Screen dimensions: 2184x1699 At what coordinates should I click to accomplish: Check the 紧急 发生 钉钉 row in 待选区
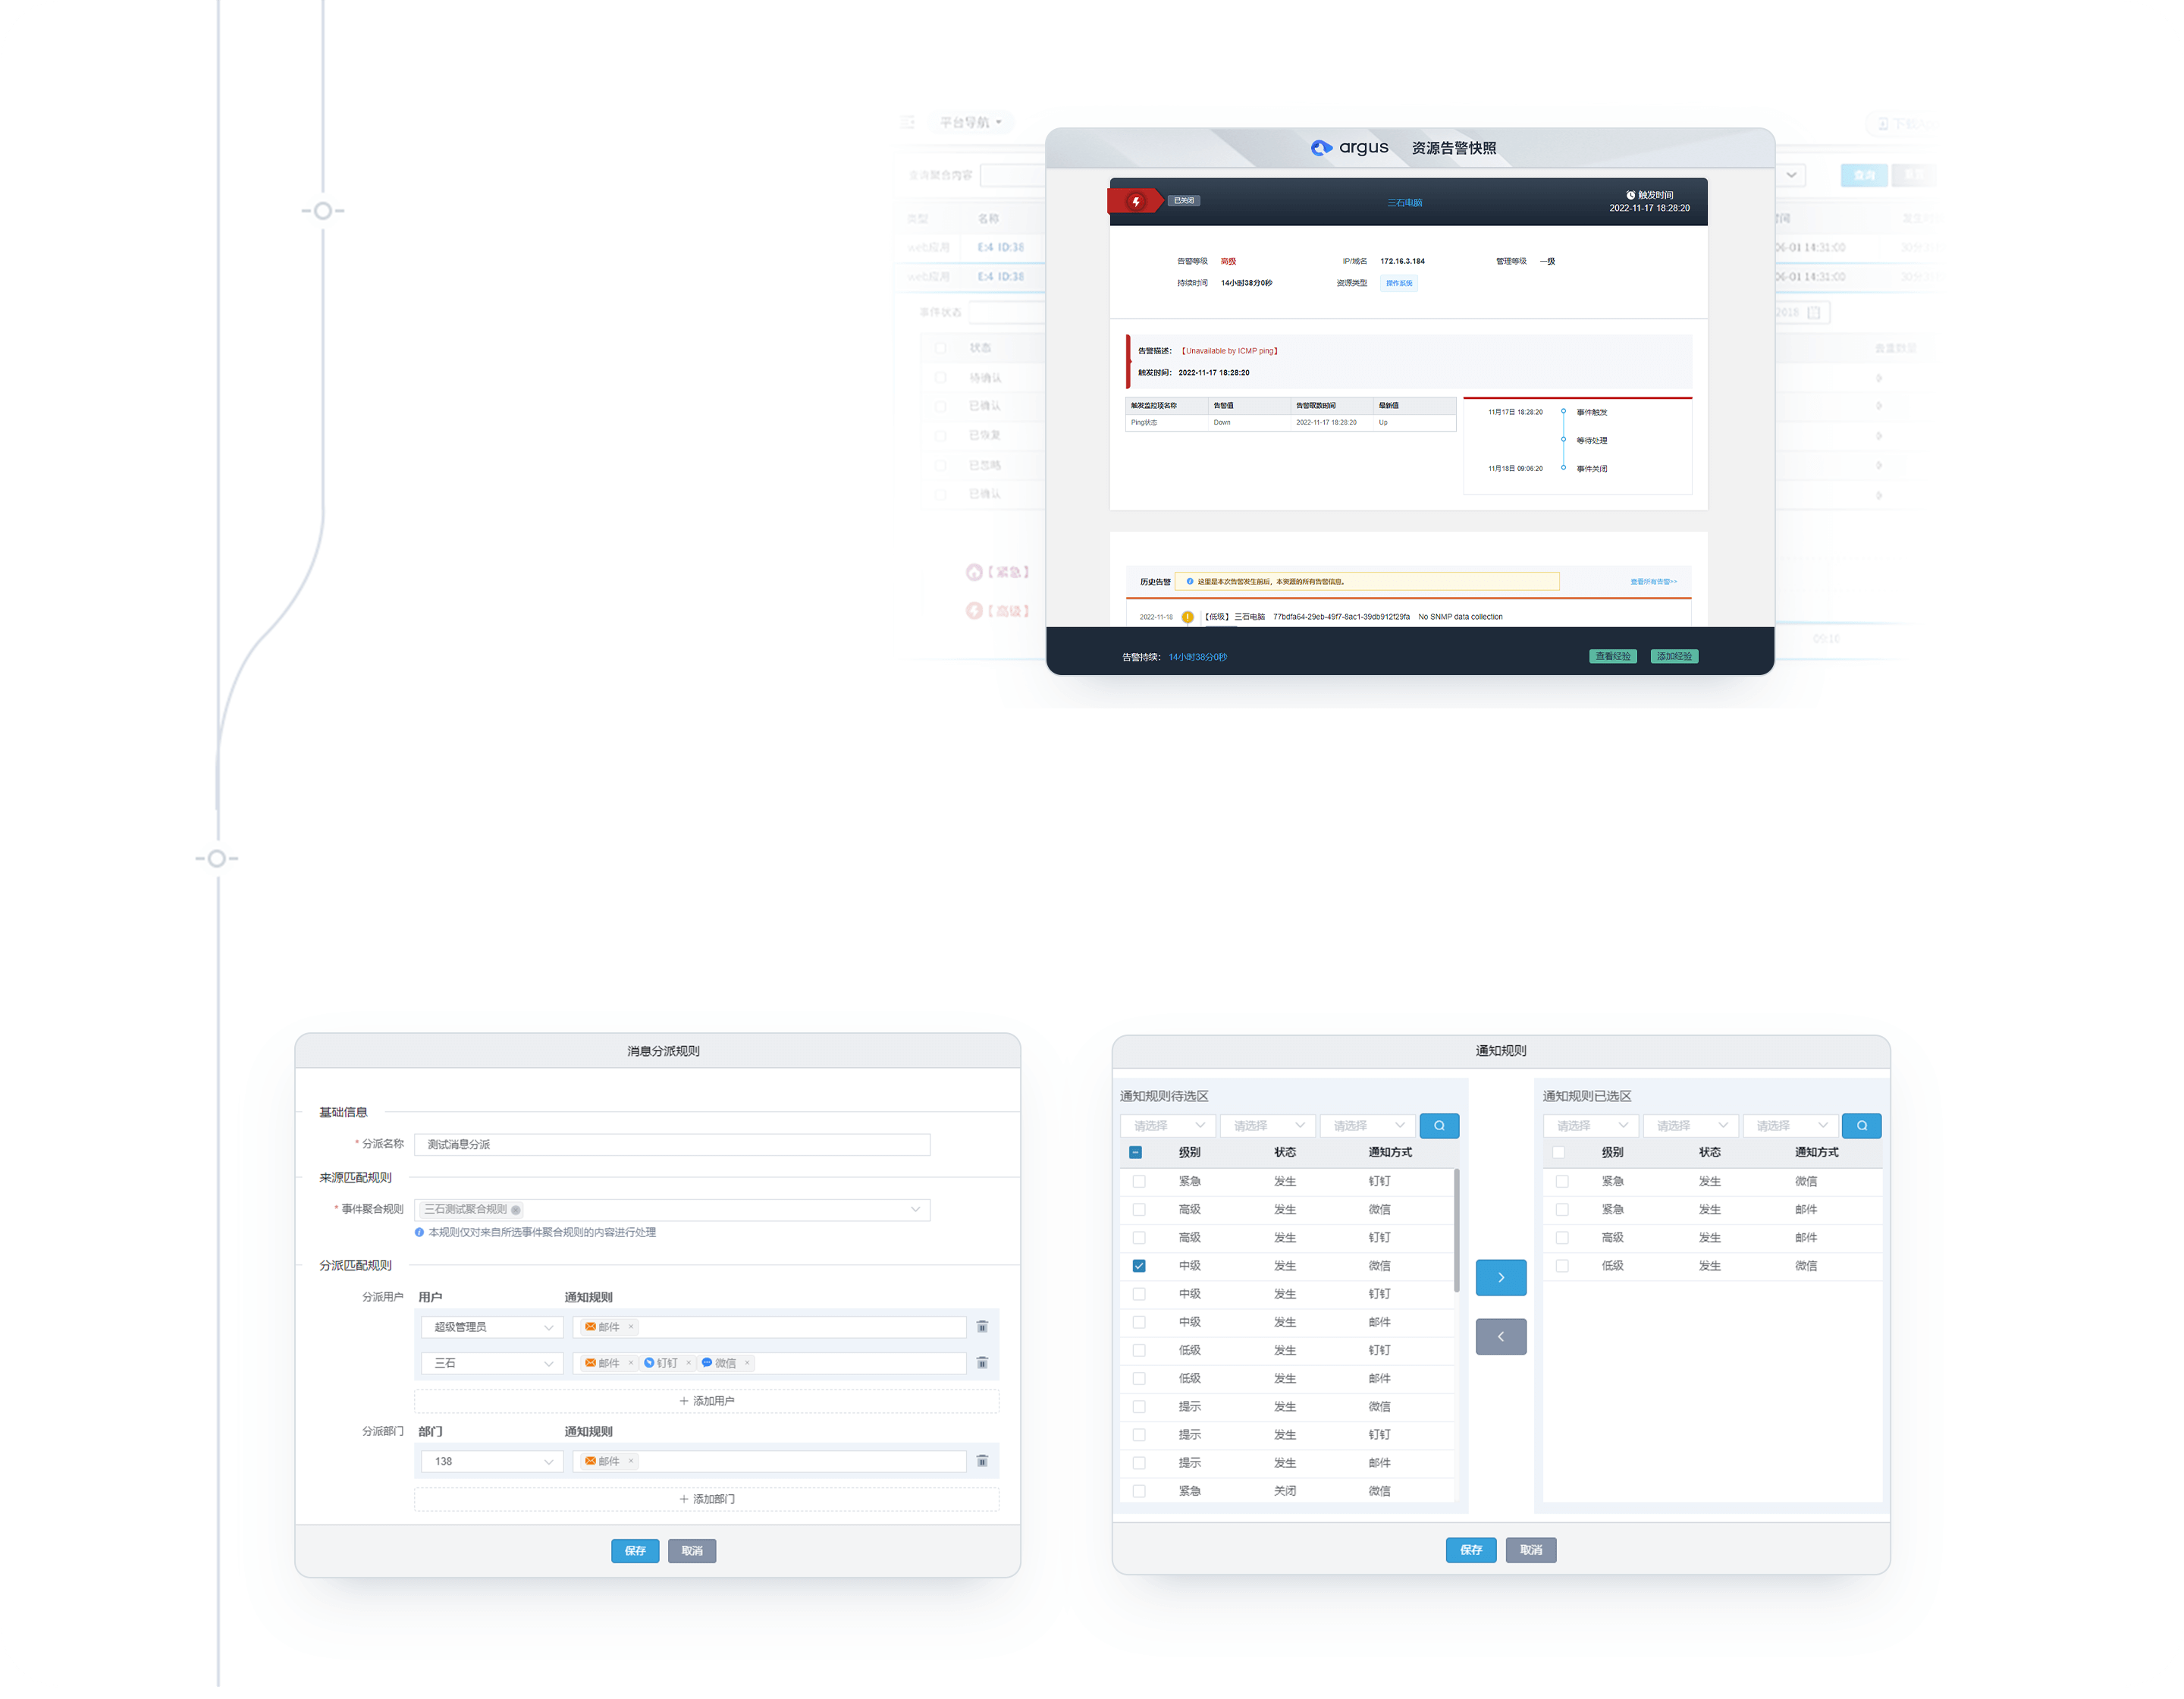pyautogui.click(x=1139, y=1181)
